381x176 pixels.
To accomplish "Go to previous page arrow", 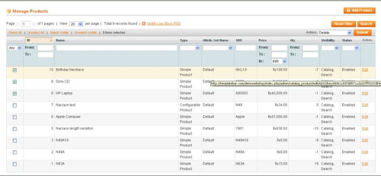I will point(18,24).
